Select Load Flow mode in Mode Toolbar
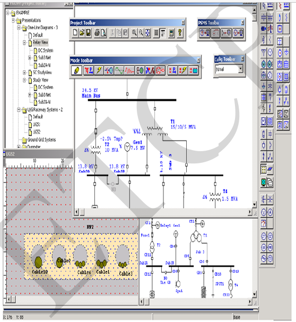This screenshot has height=322, width=296. tap(89, 71)
